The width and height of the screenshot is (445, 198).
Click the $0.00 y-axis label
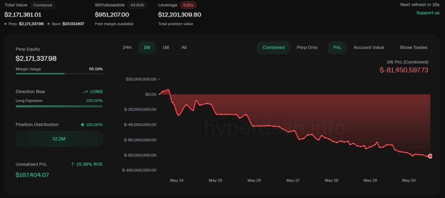click(151, 94)
